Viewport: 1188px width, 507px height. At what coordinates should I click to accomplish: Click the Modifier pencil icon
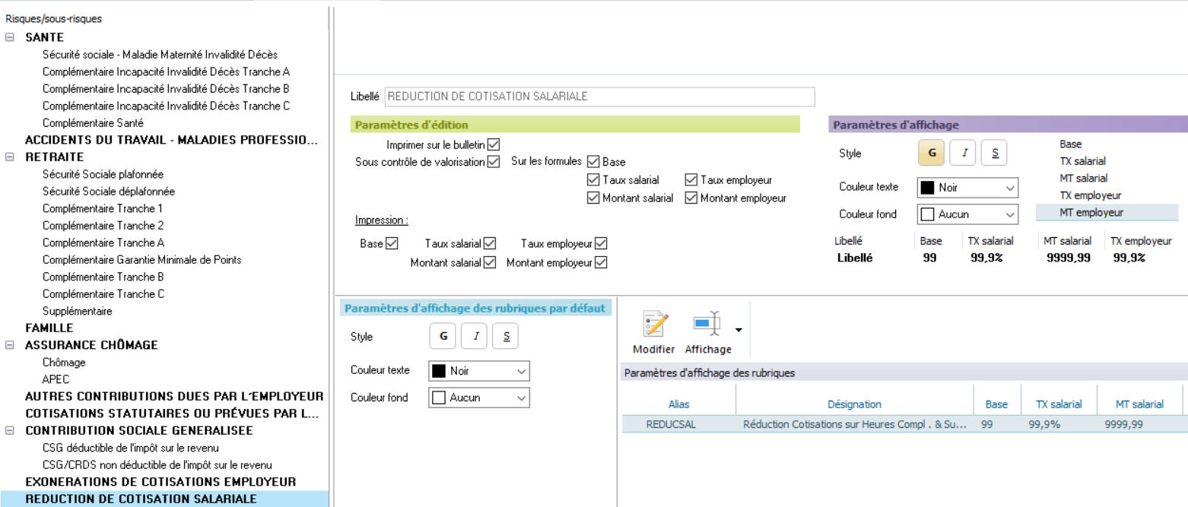pos(653,325)
